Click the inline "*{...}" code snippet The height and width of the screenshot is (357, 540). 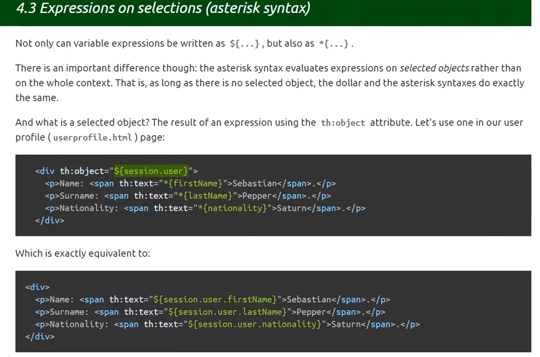point(335,44)
